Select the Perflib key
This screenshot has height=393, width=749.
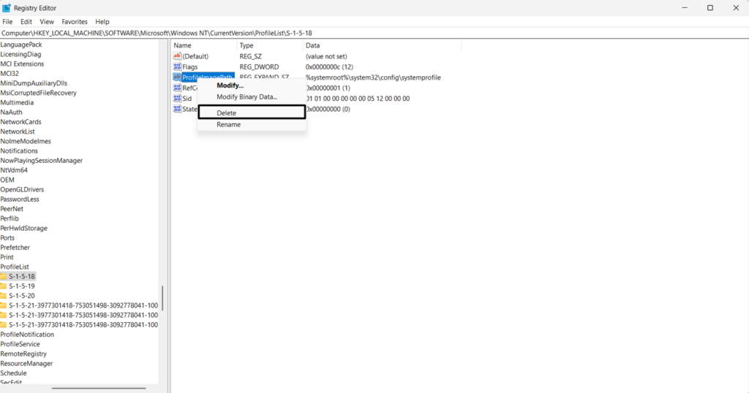coord(10,218)
